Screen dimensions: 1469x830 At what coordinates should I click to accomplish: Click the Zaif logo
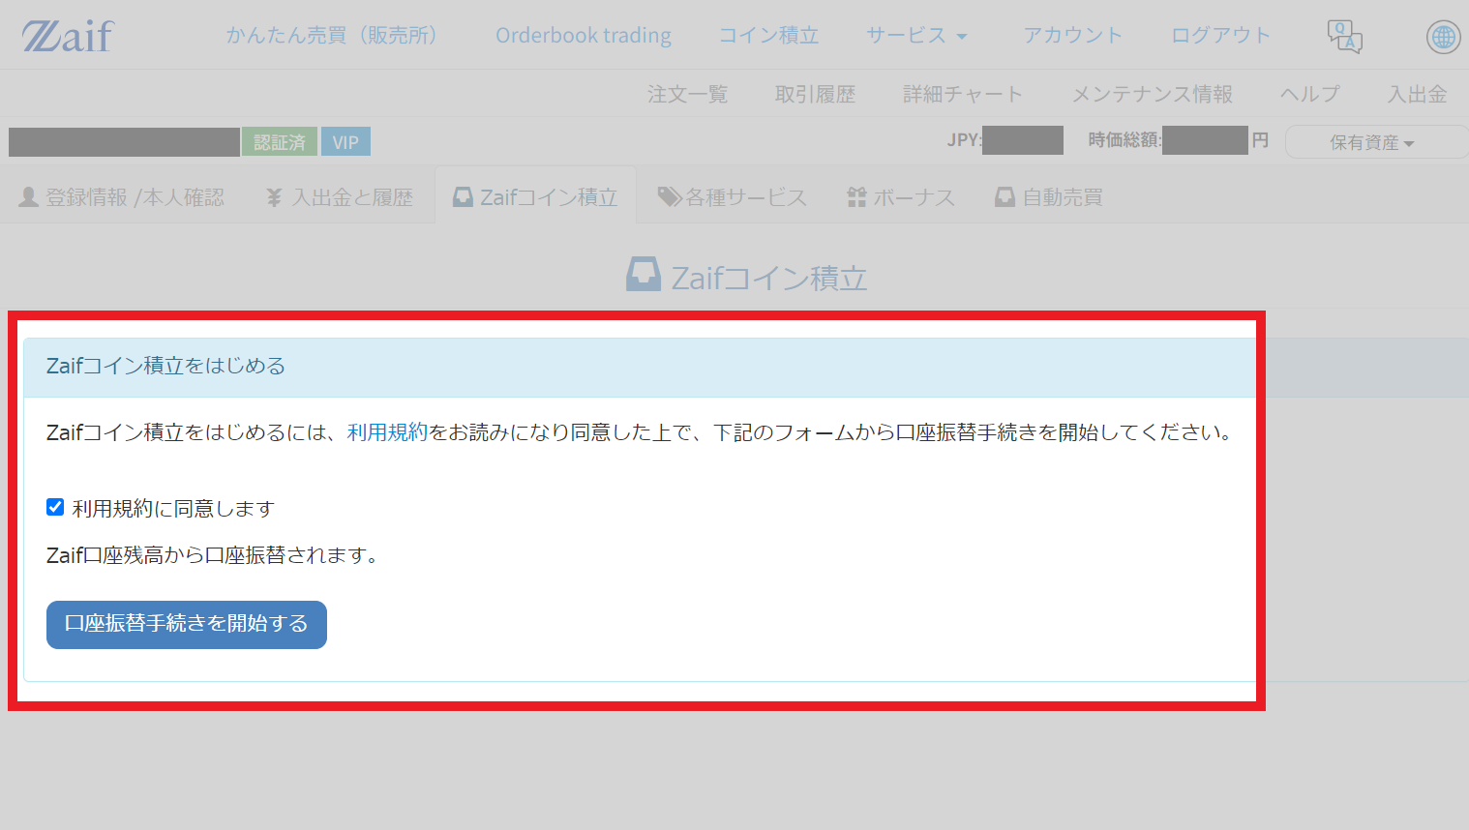[68, 36]
